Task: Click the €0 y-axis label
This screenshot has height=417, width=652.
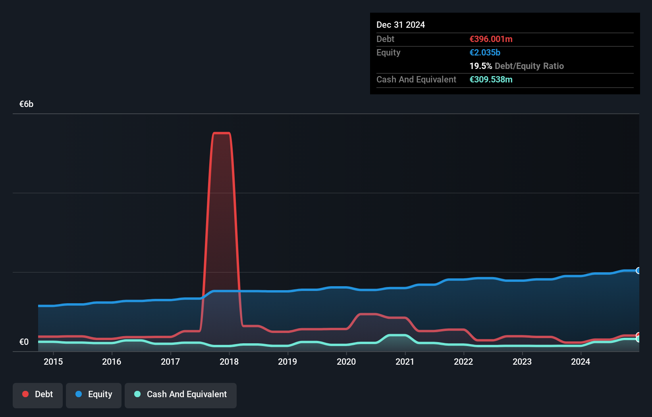Action: (24, 342)
